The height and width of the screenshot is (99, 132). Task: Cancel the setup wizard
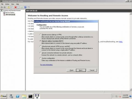[92, 70]
